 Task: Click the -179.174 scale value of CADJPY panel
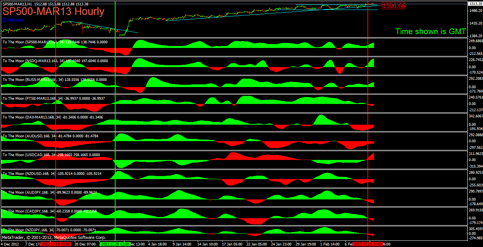click(475, 222)
